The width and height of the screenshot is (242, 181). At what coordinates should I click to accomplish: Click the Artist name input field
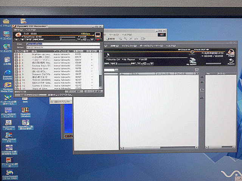[x=63, y=48]
